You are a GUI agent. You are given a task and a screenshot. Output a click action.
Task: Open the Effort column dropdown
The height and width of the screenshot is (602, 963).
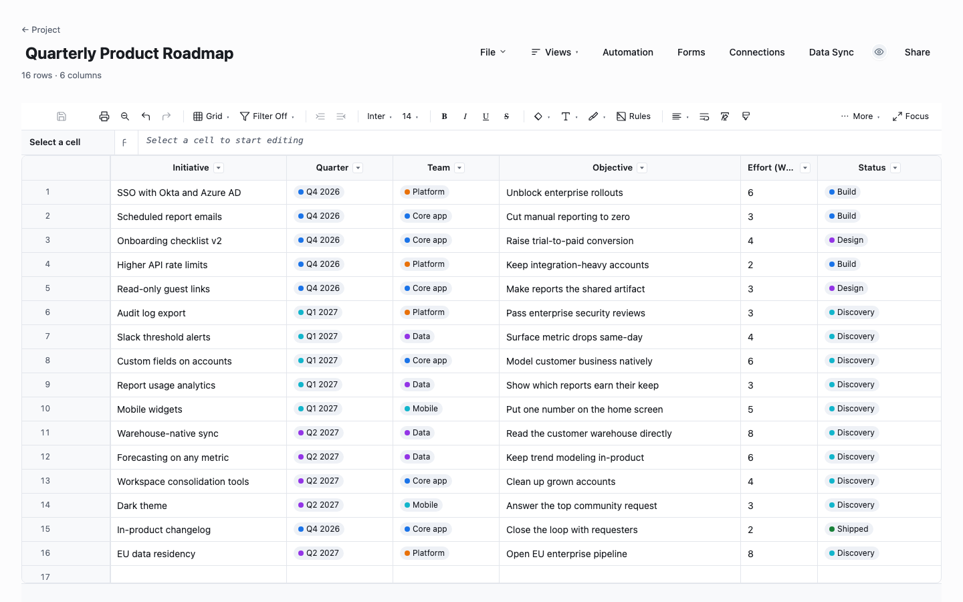[805, 168]
